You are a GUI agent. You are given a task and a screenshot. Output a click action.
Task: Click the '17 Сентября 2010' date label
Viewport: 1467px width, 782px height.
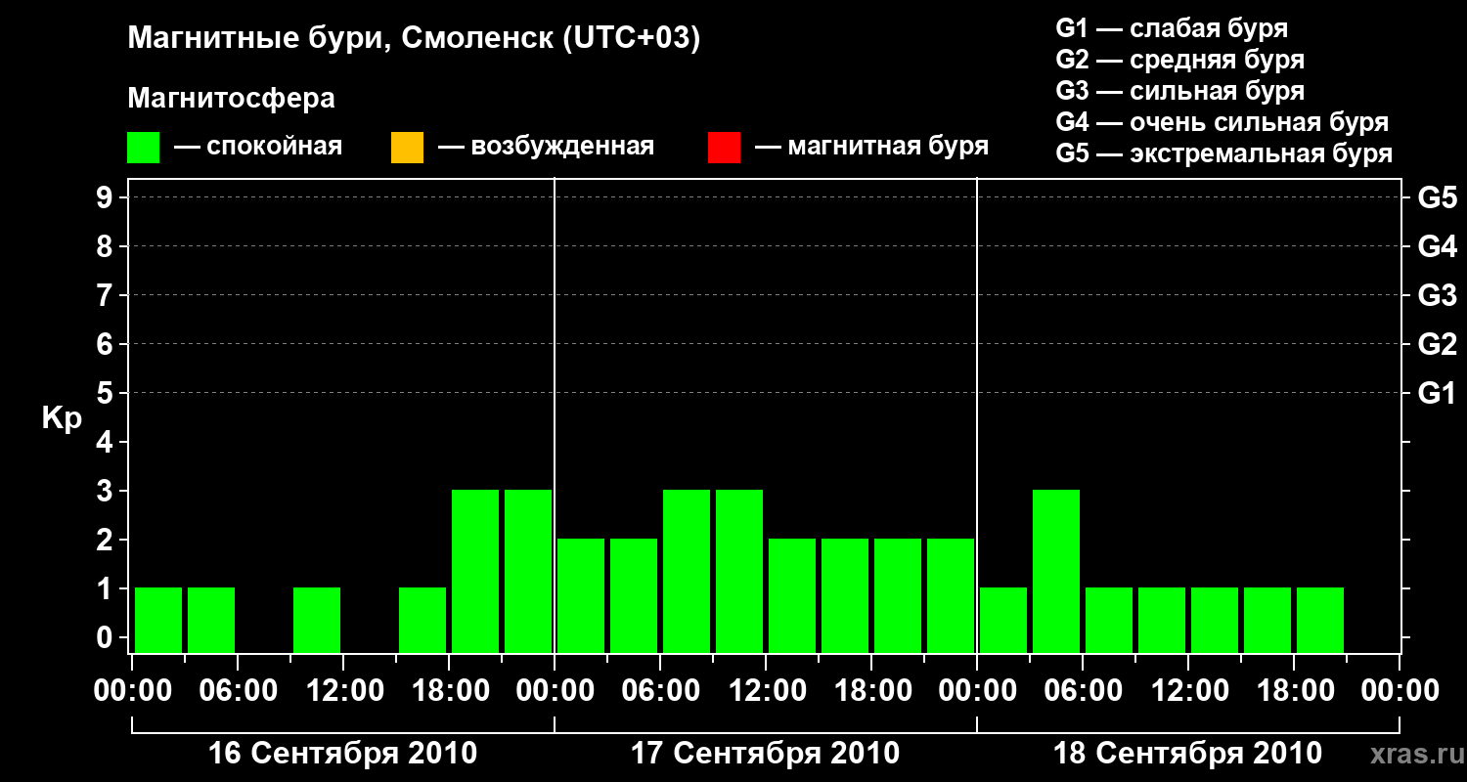[x=766, y=754]
